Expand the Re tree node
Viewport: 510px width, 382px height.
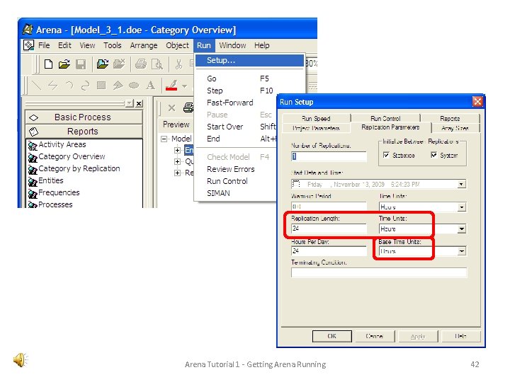click(177, 173)
